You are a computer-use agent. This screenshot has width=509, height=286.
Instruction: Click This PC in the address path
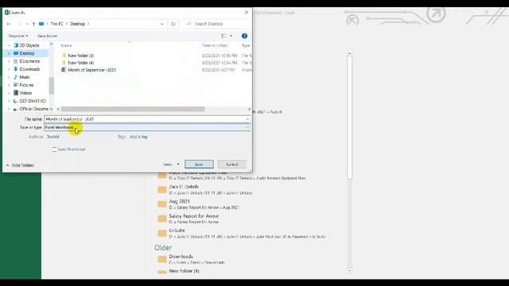coord(56,24)
